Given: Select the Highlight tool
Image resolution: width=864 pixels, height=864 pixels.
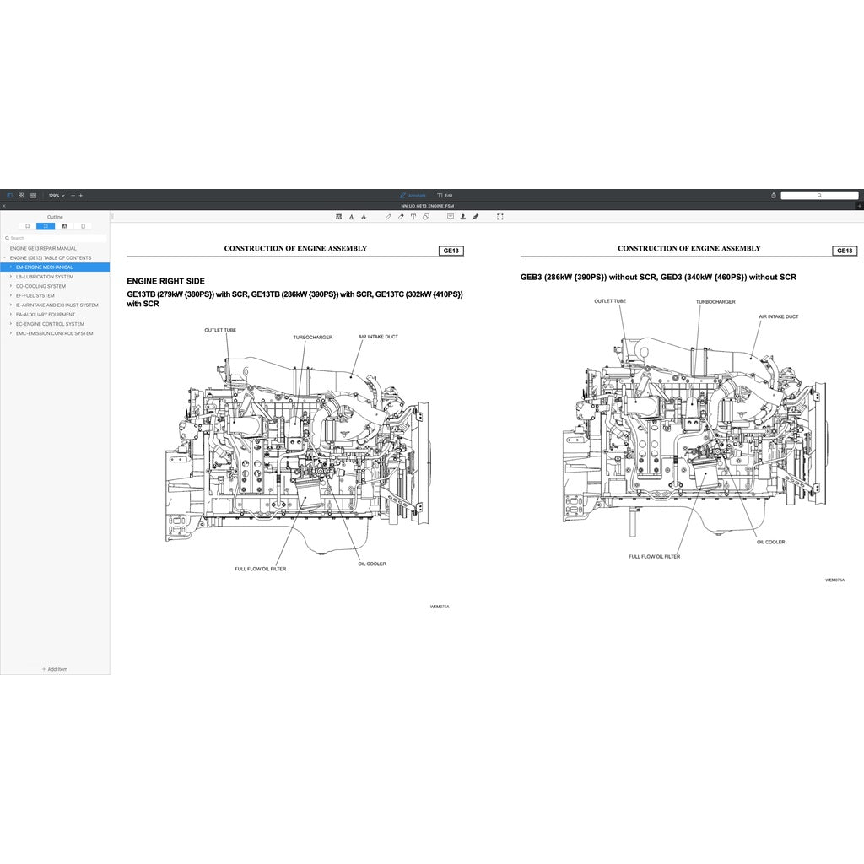Looking at the screenshot, I should (338, 217).
